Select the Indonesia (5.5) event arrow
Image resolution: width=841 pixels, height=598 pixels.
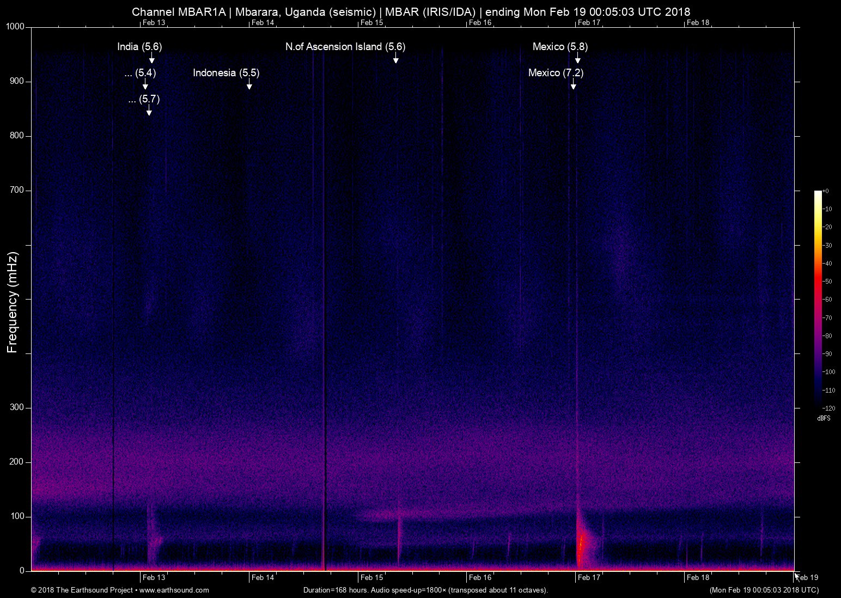(250, 86)
